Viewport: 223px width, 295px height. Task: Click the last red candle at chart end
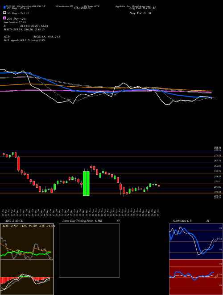tap(159, 186)
